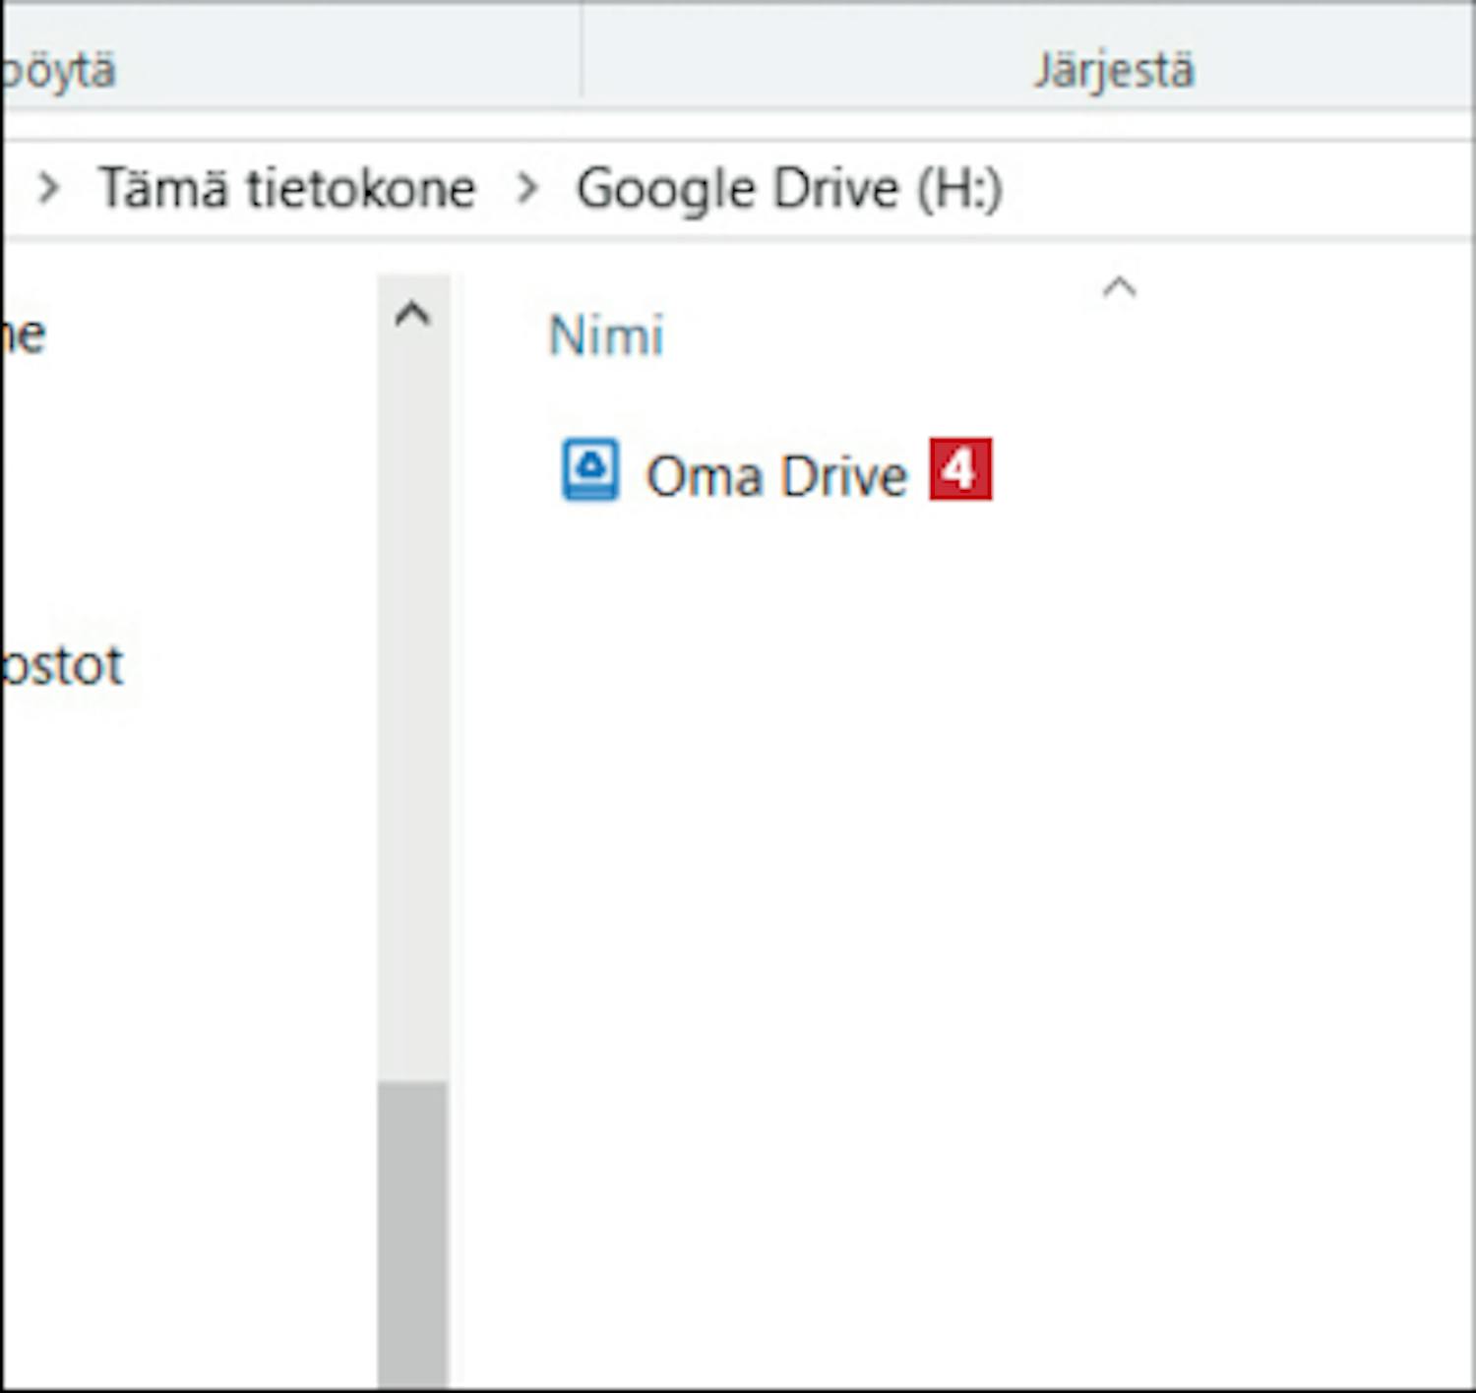Open the Oma Drive folder icon
The width and height of the screenshot is (1476, 1393).
click(590, 470)
